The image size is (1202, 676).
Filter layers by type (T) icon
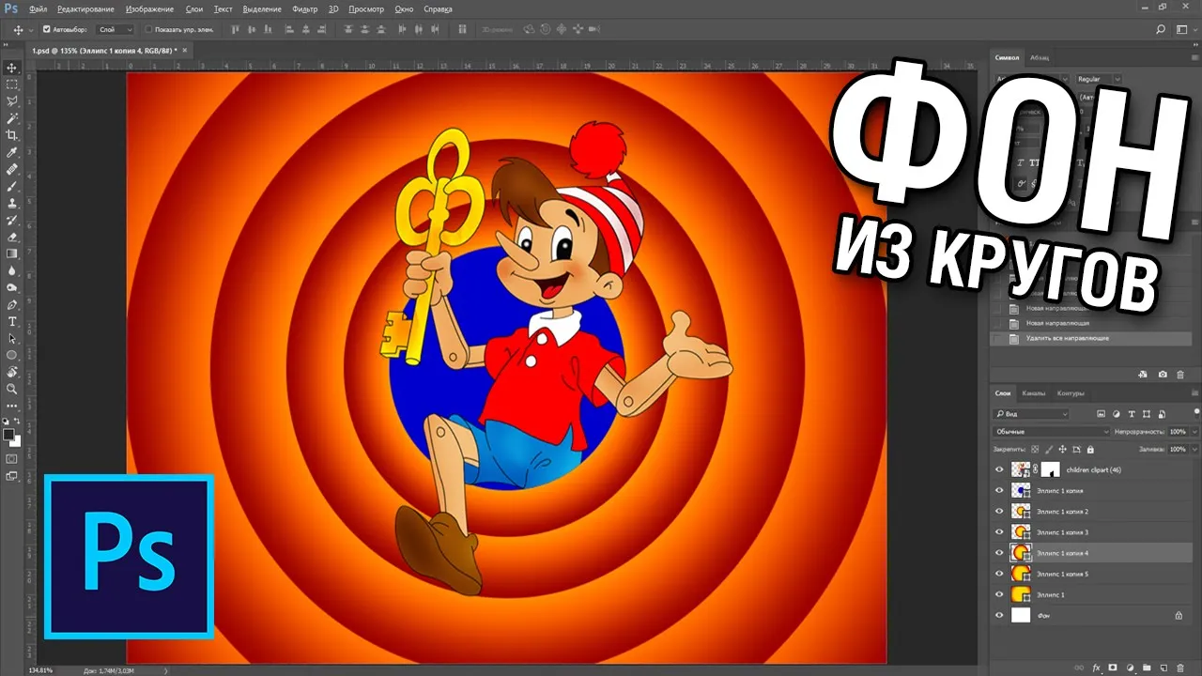point(1133,414)
